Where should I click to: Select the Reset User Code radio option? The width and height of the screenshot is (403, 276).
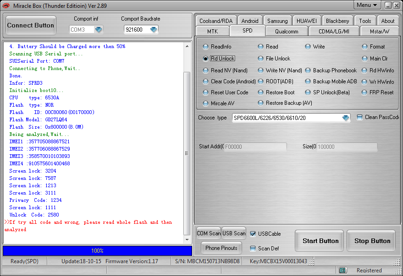click(205, 92)
